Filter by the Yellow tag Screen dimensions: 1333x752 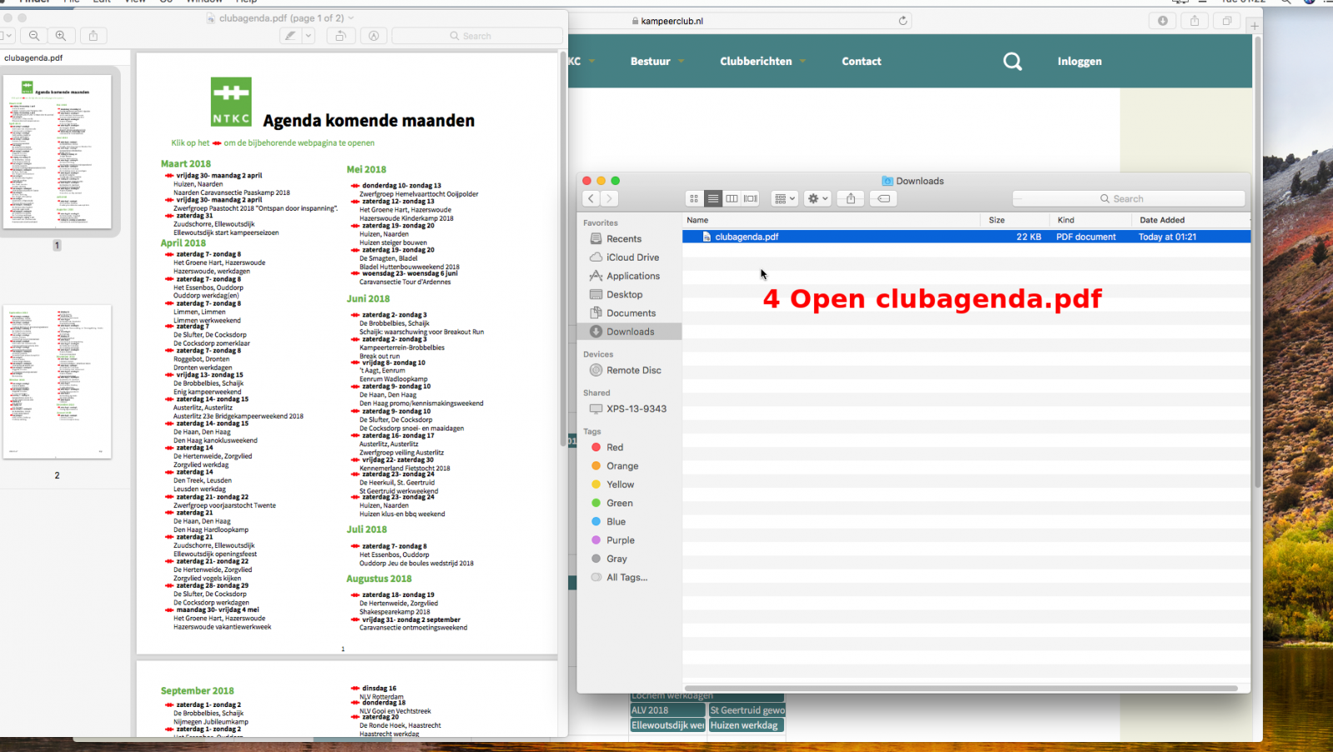620,485
